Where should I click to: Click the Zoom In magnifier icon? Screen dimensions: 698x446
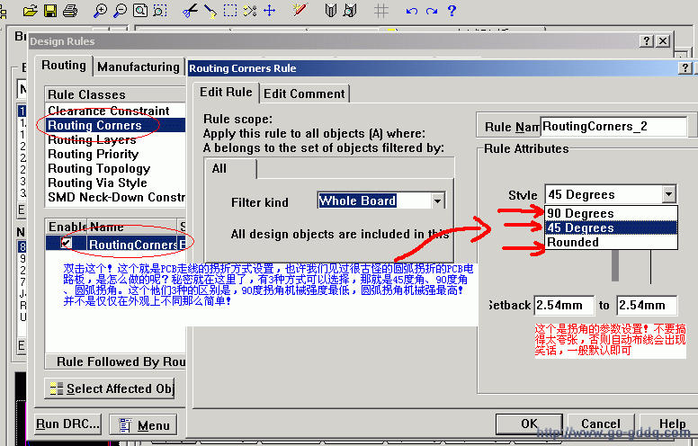click(x=100, y=11)
